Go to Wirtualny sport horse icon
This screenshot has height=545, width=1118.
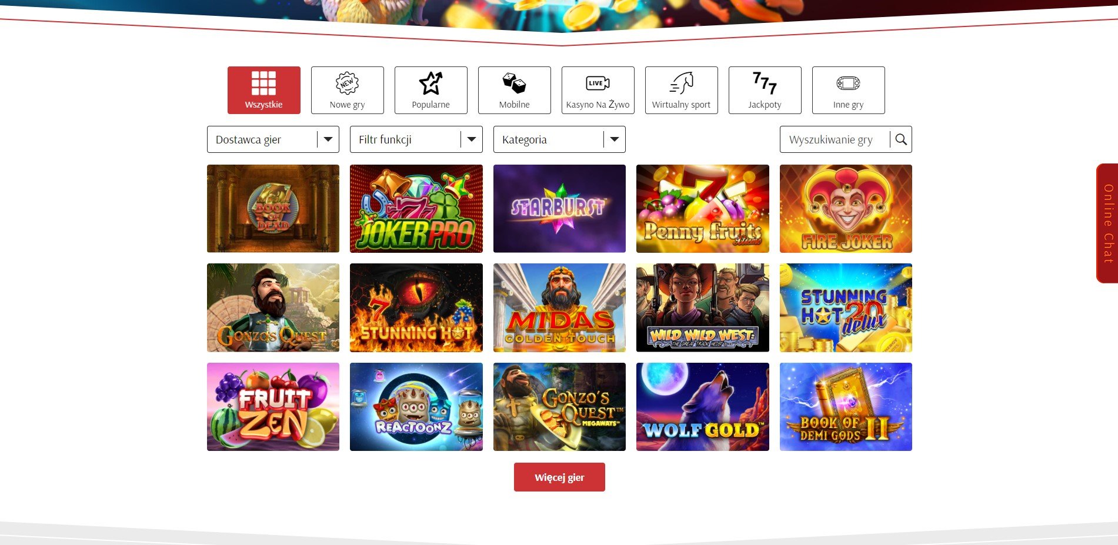pyautogui.click(x=681, y=90)
